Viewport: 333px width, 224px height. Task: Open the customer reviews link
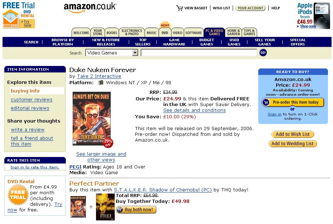pyautogui.click(x=32, y=100)
